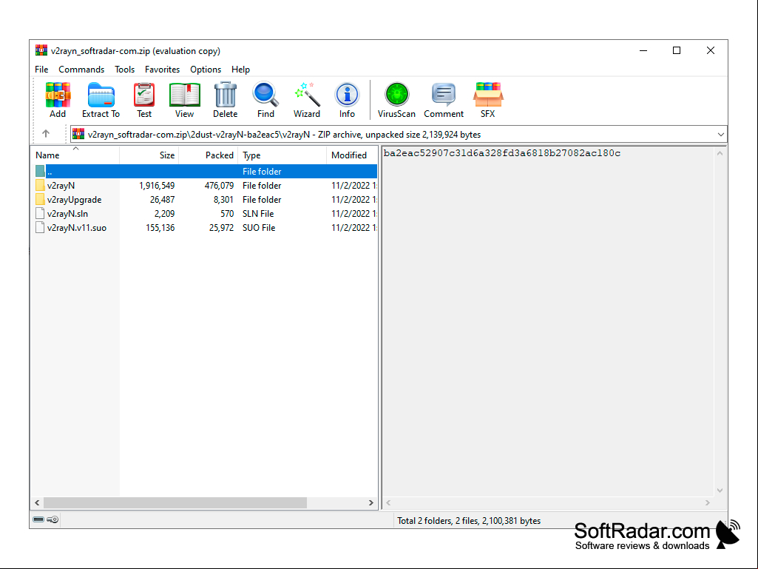This screenshot has width=758, height=569.
Task: Open the View book icon
Action: pyautogui.click(x=184, y=95)
